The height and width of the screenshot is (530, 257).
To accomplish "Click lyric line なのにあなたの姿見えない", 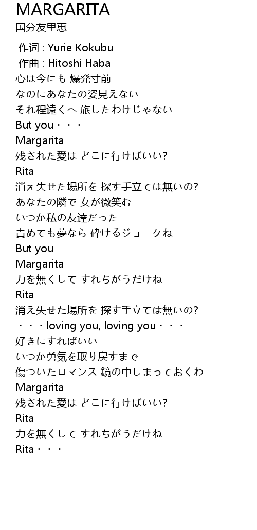I will pos(77,94).
